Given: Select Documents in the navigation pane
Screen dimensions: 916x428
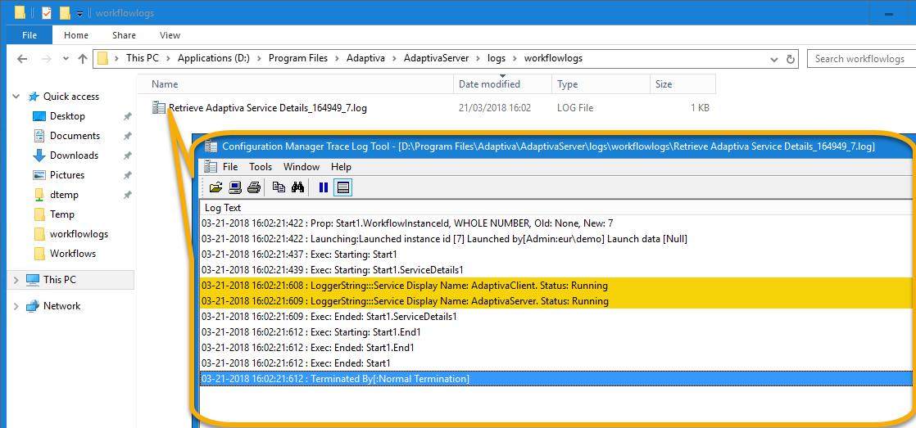Looking at the screenshot, I should click(x=75, y=136).
